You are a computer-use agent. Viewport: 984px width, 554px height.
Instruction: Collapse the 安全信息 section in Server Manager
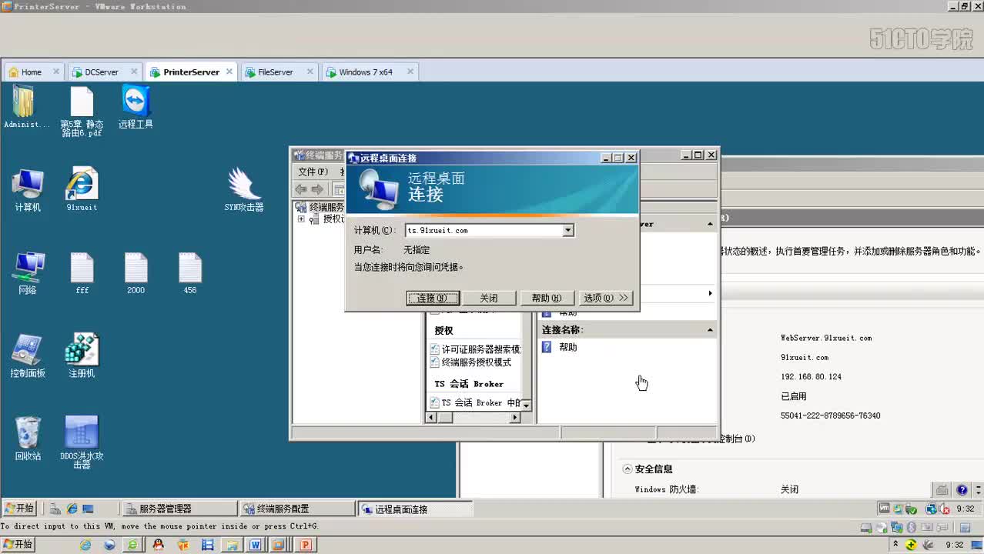(628, 469)
